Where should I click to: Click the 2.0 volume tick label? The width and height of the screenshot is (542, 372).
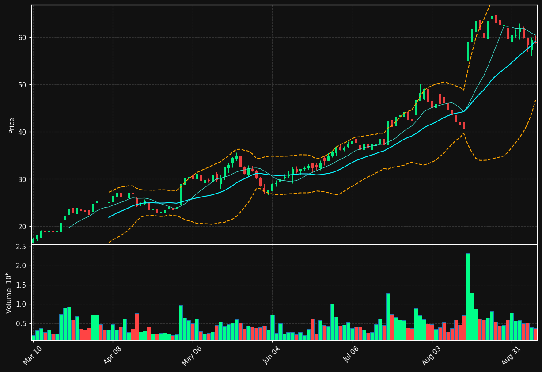point(21,266)
